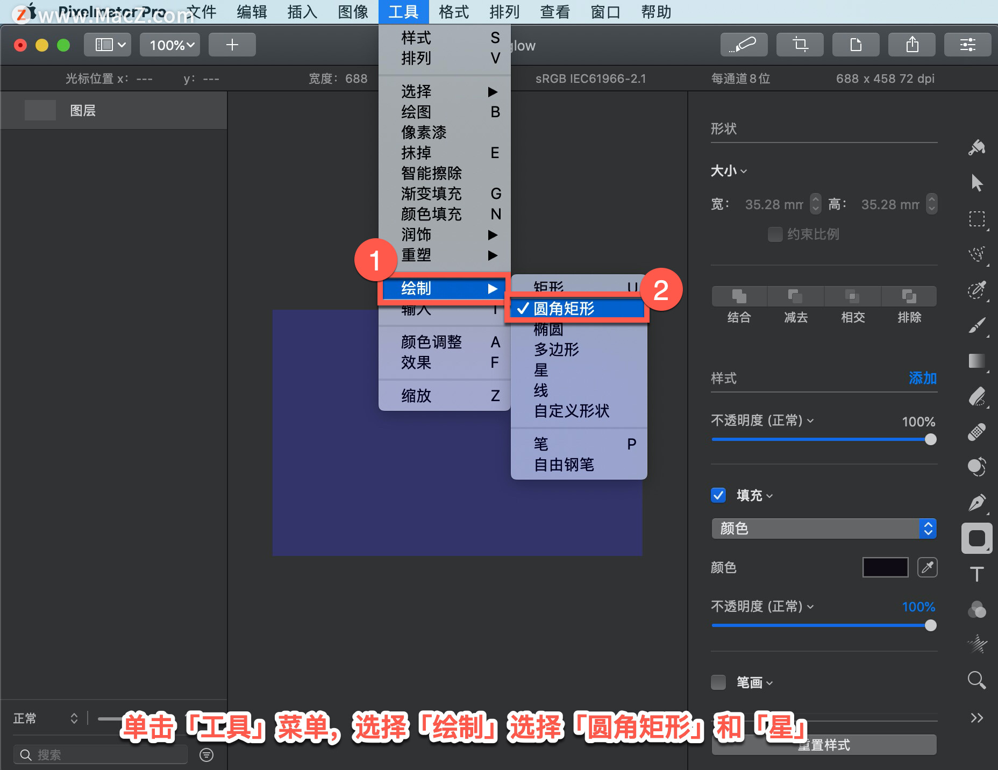Expand the 笔画 stroke options chevron
This screenshot has width=998, height=770.
(x=769, y=683)
